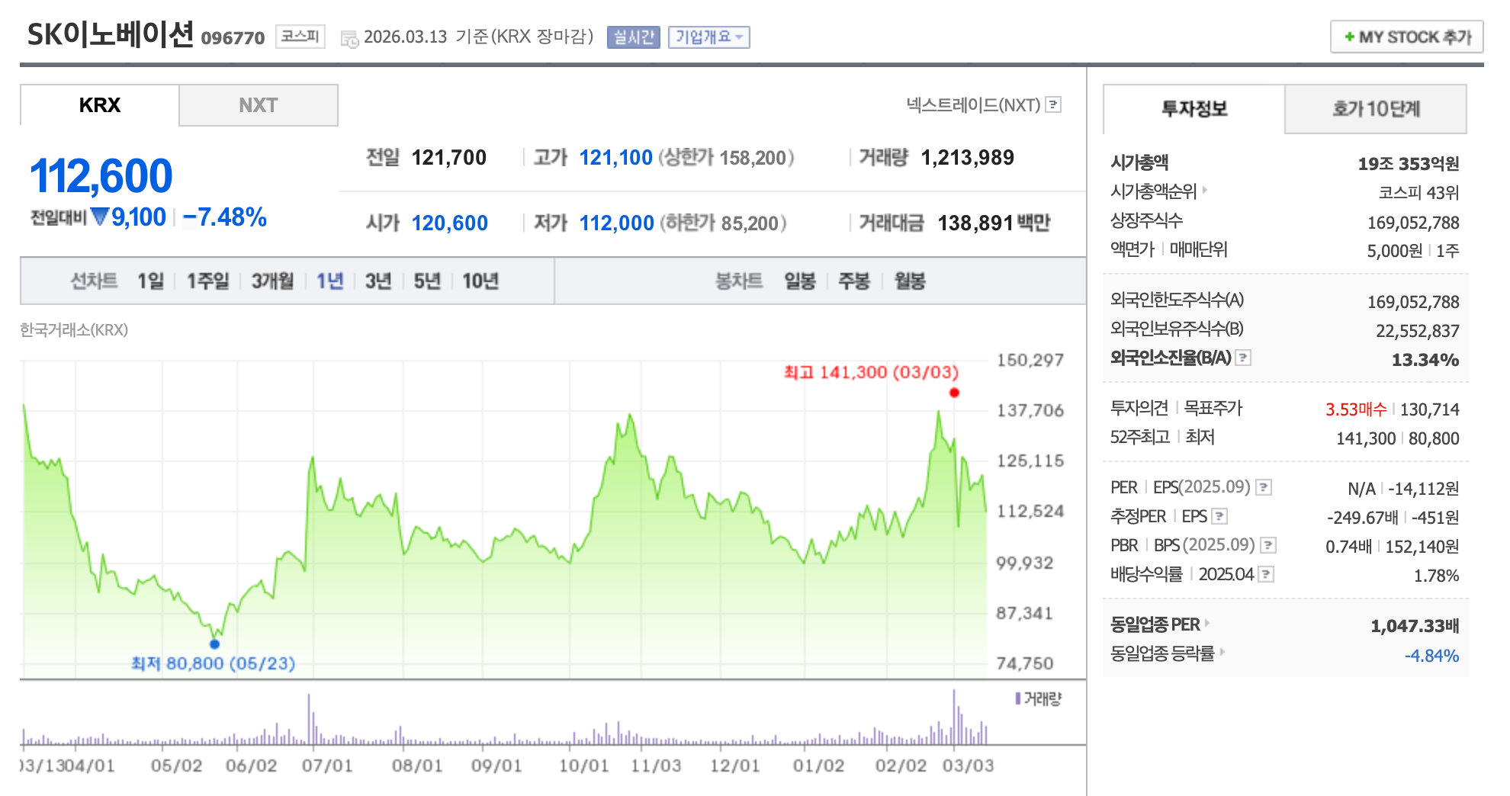Screen dimensions: 1510x796
Task: Click the MY STOCK 추가 button
Action: point(1407,37)
